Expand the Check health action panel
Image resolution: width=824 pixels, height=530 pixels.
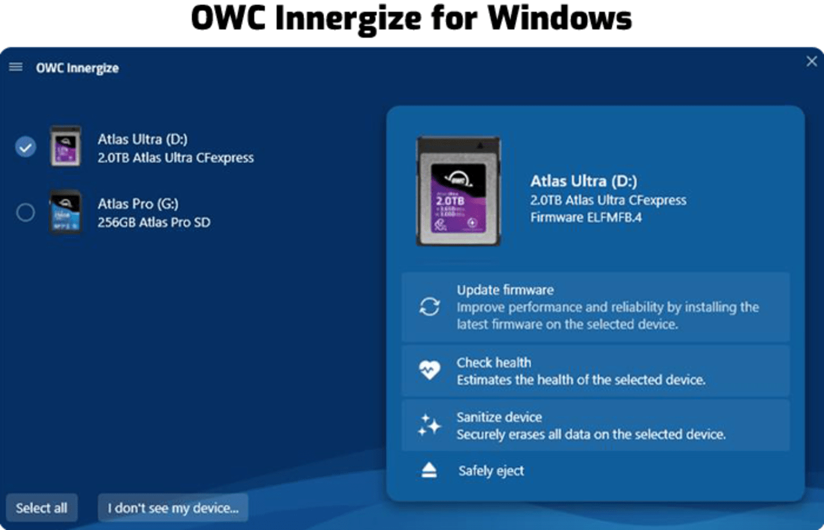tap(594, 370)
